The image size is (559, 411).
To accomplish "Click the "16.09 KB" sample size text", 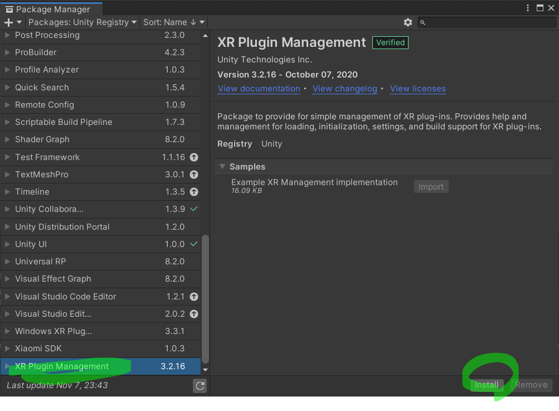I will (x=246, y=191).
